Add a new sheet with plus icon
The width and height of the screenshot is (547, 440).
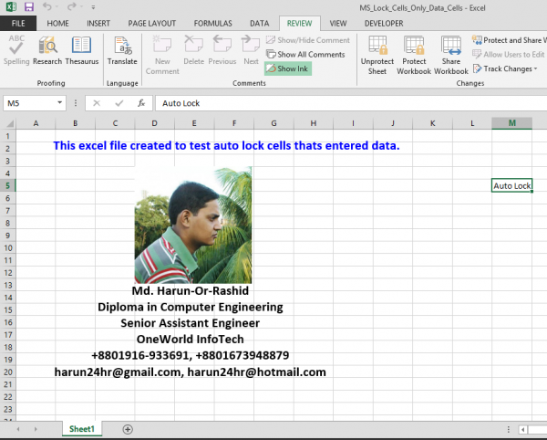click(x=128, y=429)
